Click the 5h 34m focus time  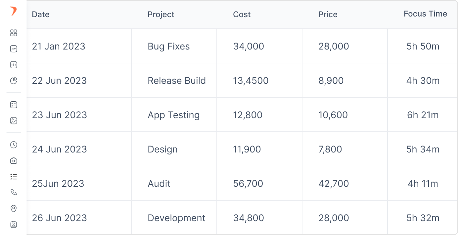(423, 149)
